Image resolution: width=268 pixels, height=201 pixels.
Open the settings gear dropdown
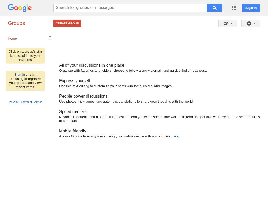(251, 24)
